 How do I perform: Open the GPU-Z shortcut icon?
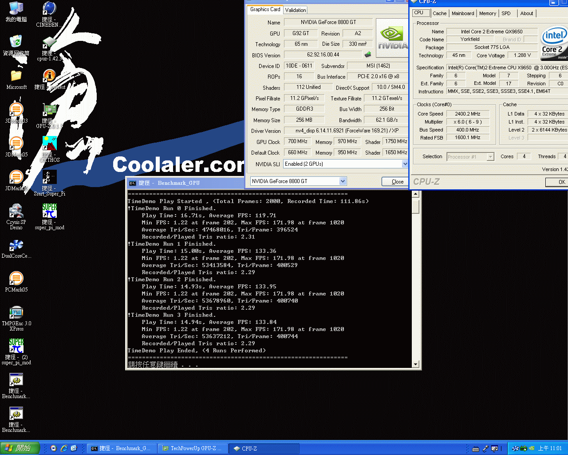(49, 116)
